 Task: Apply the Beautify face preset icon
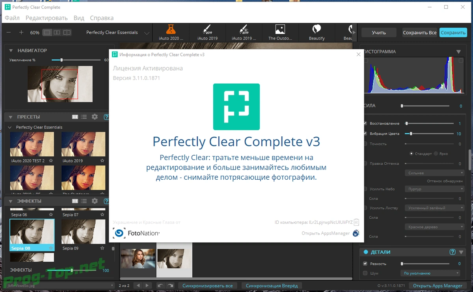pyautogui.click(x=317, y=29)
